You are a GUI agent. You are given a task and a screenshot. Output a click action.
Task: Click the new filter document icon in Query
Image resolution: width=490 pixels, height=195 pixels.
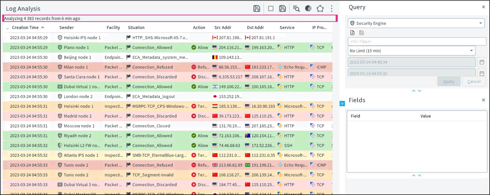click(x=352, y=33)
